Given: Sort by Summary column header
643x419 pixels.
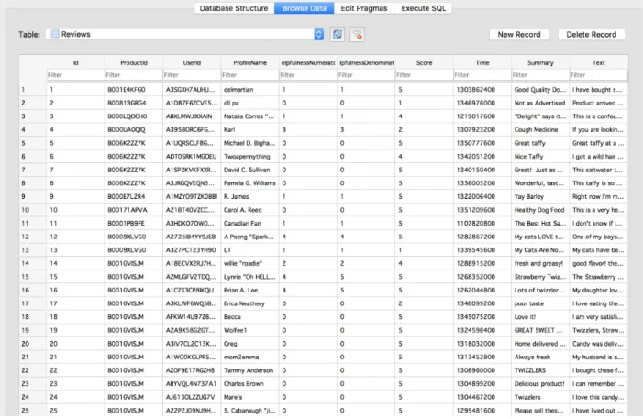Looking at the screenshot, I should click(x=540, y=62).
